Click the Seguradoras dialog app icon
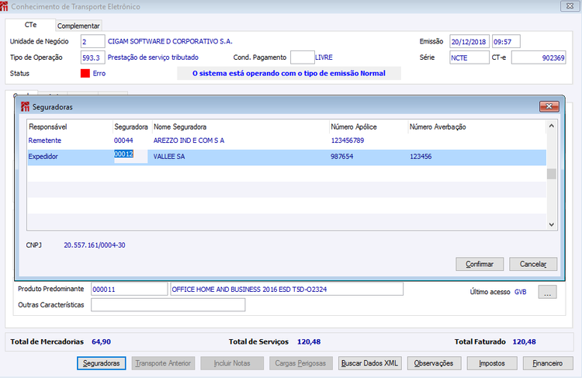This screenshot has height=378, width=582. (25, 107)
